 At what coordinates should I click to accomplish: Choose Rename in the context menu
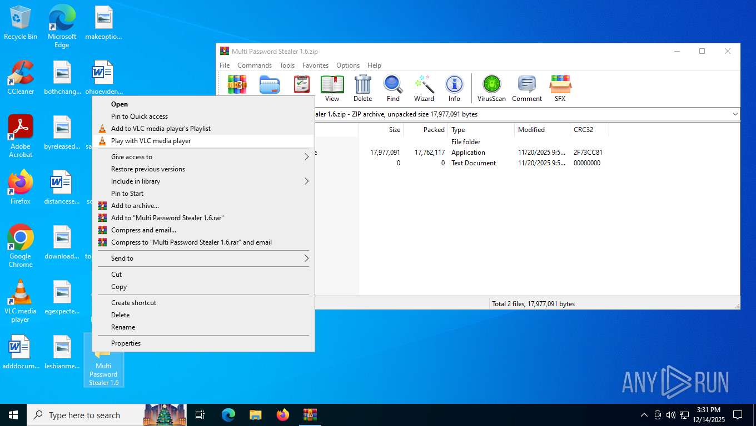(203, 327)
